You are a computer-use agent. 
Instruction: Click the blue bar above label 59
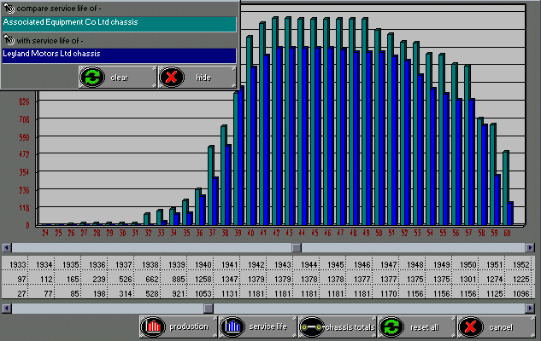click(497, 200)
